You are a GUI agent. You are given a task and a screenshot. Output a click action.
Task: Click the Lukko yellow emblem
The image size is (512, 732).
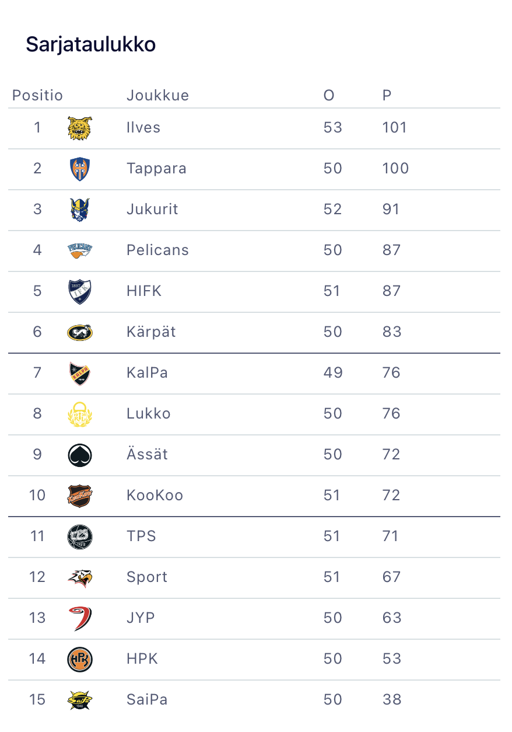(x=80, y=414)
